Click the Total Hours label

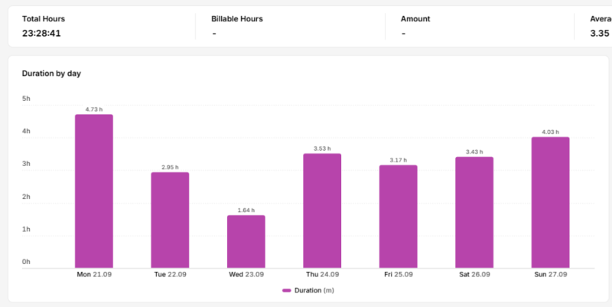(x=44, y=18)
